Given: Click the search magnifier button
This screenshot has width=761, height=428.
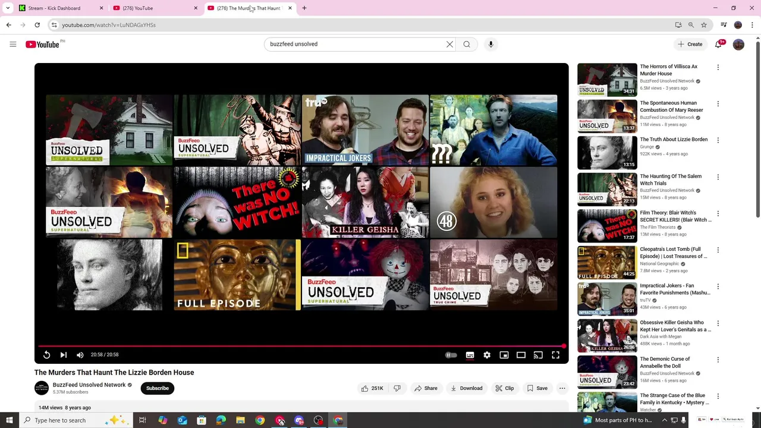Looking at the screenshot, I should pyautogui.click(x=467, y=44).
